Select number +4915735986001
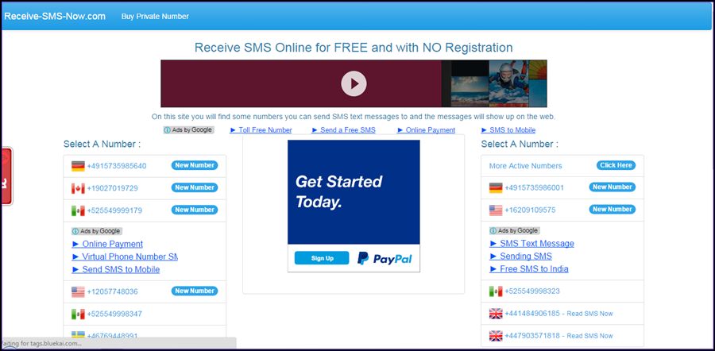The height and width of the screenshot is (351, 715). click(535, 187)
